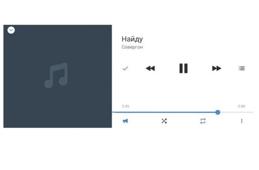Collapse the player with the chevron button
This screenshot has width=259, height=170.
click(x=11, y=30)
